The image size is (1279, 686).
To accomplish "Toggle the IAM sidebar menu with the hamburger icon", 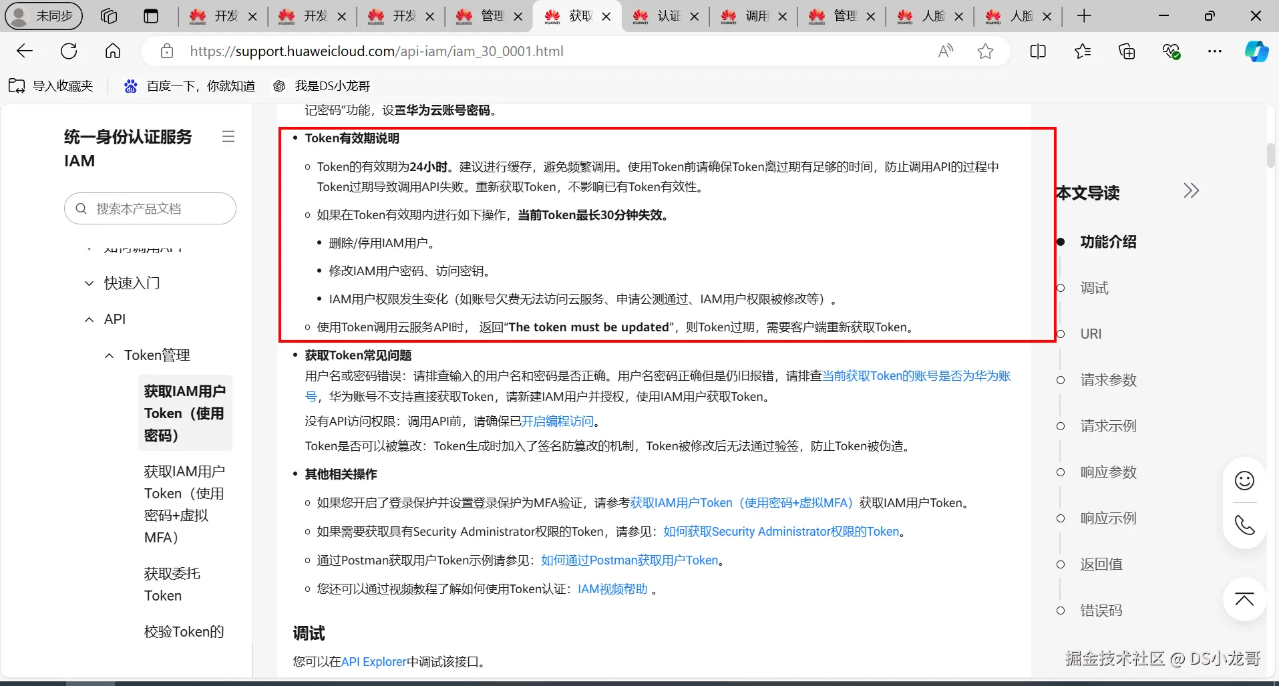I will tap(228, 136).
